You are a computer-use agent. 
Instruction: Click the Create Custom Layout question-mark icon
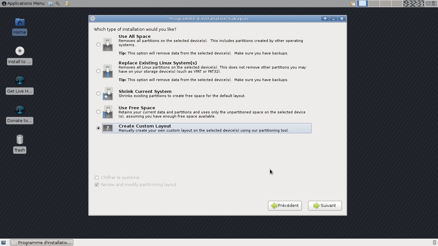(108, 128)
